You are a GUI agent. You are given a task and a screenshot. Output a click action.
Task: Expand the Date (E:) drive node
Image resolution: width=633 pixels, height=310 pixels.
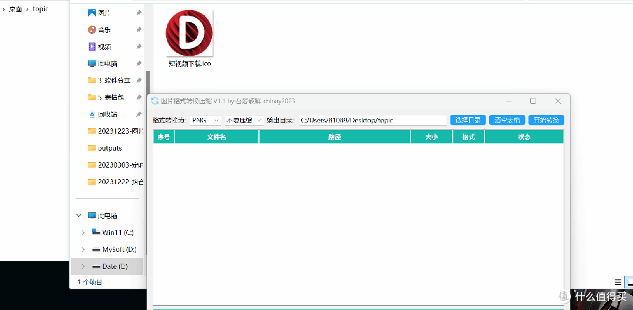point(83,267)
